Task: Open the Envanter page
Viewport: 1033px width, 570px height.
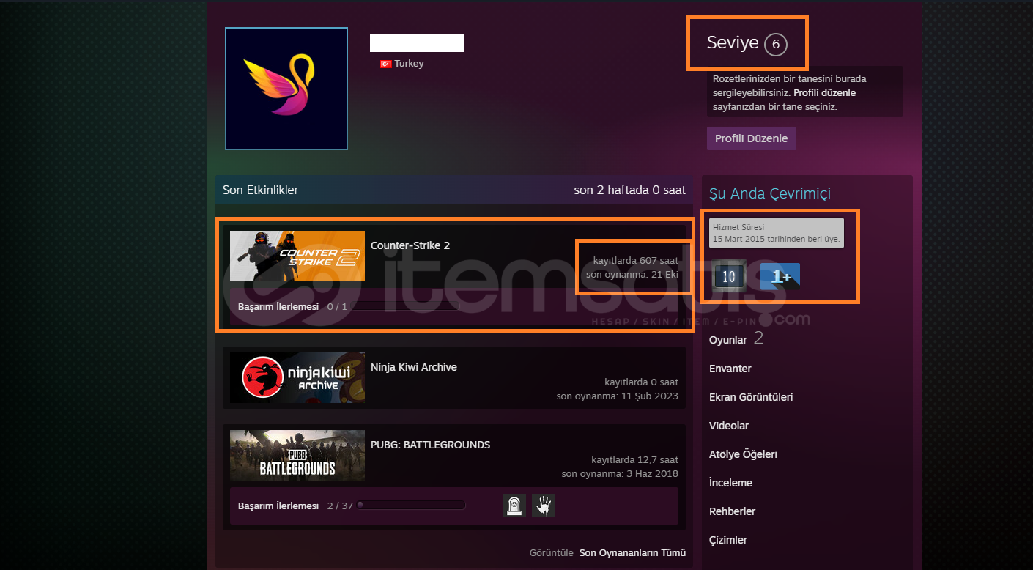Action: click(x=730, y=369)
